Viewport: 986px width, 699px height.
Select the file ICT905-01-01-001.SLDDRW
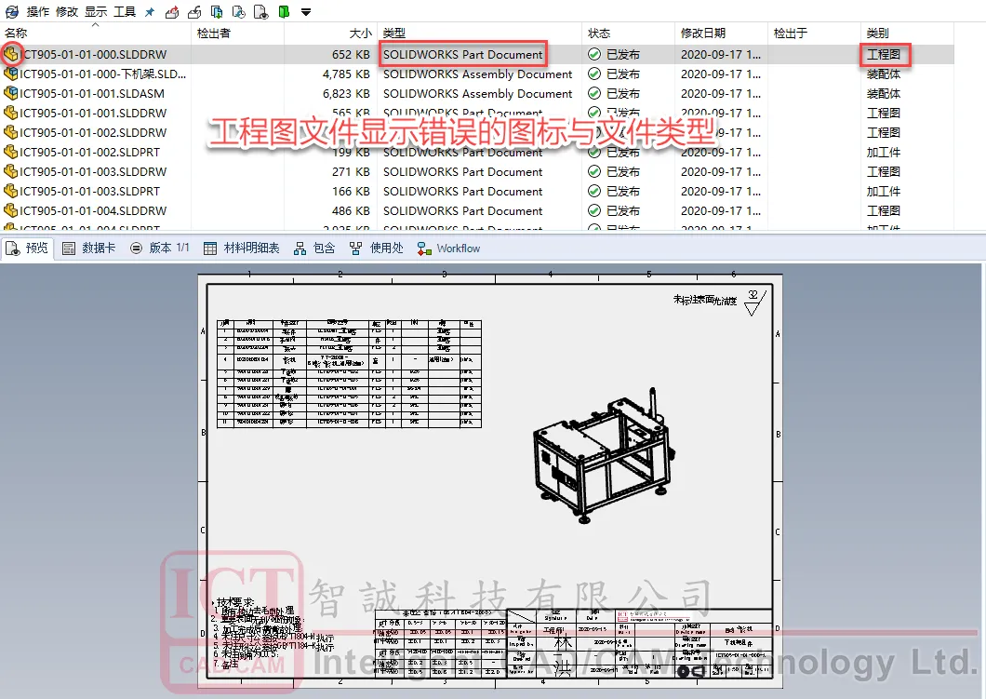tap(93, 113)
